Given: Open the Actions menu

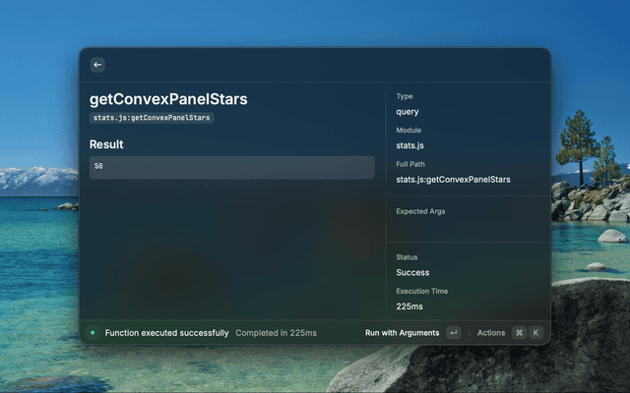Looking at the screenshot, I should [491, 333].
